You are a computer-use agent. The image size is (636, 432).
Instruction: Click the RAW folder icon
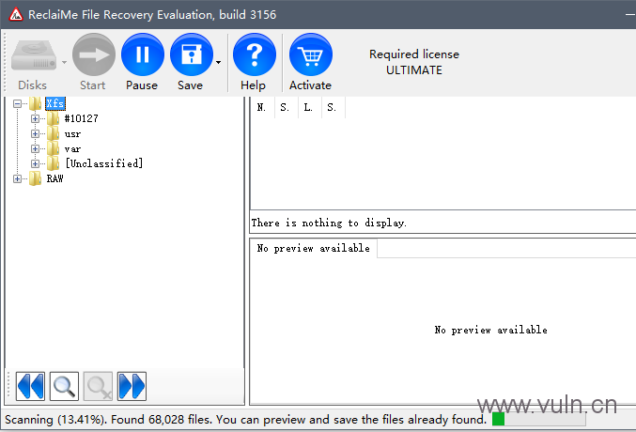[x=36, y=178]
